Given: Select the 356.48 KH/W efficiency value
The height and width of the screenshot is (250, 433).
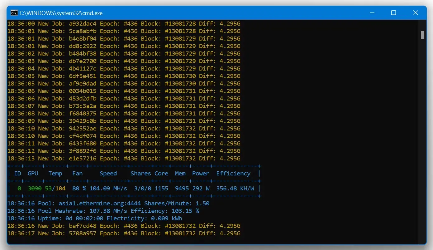Looking at the screenshot, I should [x=235, y=189].
